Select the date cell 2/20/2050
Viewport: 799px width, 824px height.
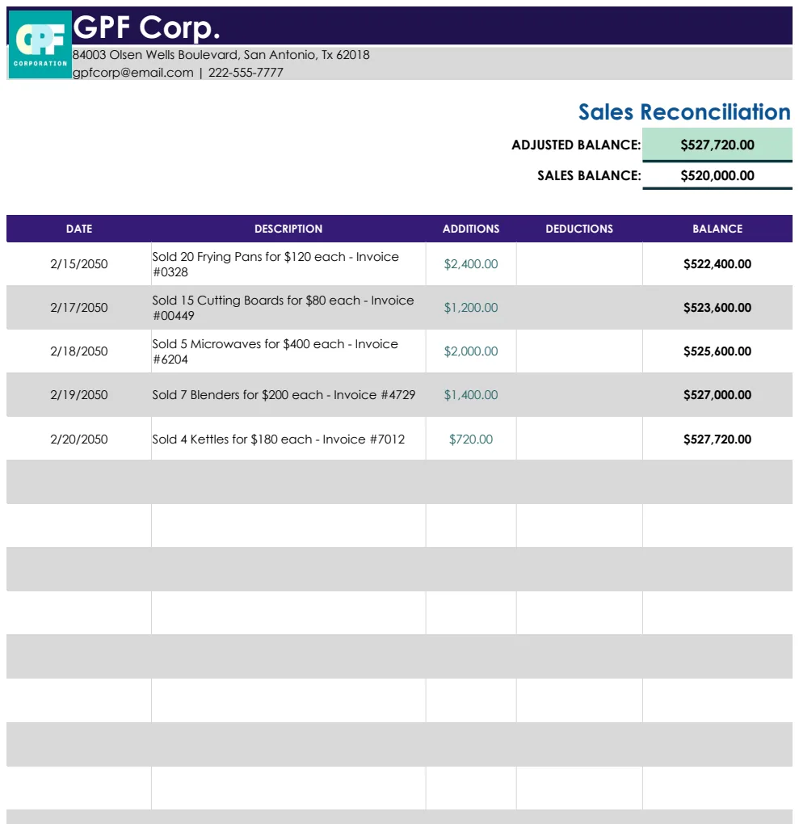[79, 439]
